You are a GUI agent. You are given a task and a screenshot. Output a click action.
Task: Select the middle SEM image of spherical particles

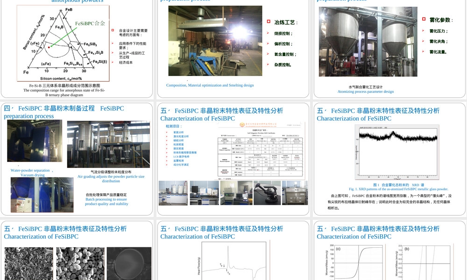point(80,263)
